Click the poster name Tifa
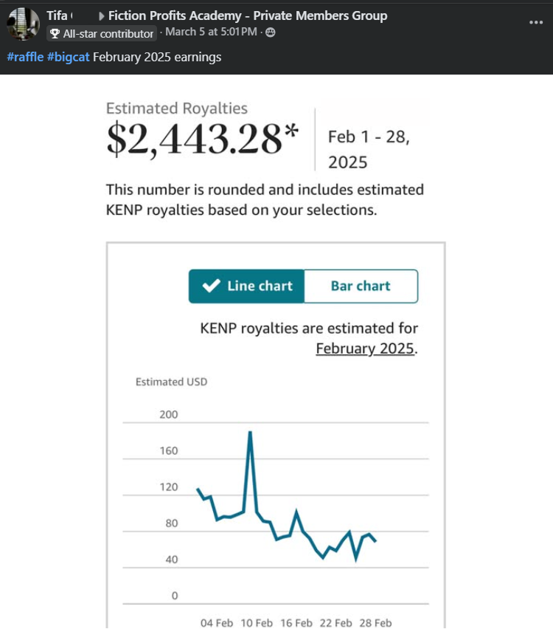553x629 pixels. pyautogui.click(x=57, y=16)
